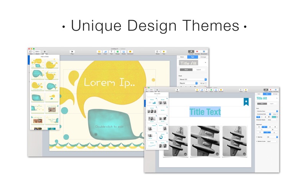Open Share menu in airplane-theme window
This screenshot has width=307, height=192.
[241, 90]
